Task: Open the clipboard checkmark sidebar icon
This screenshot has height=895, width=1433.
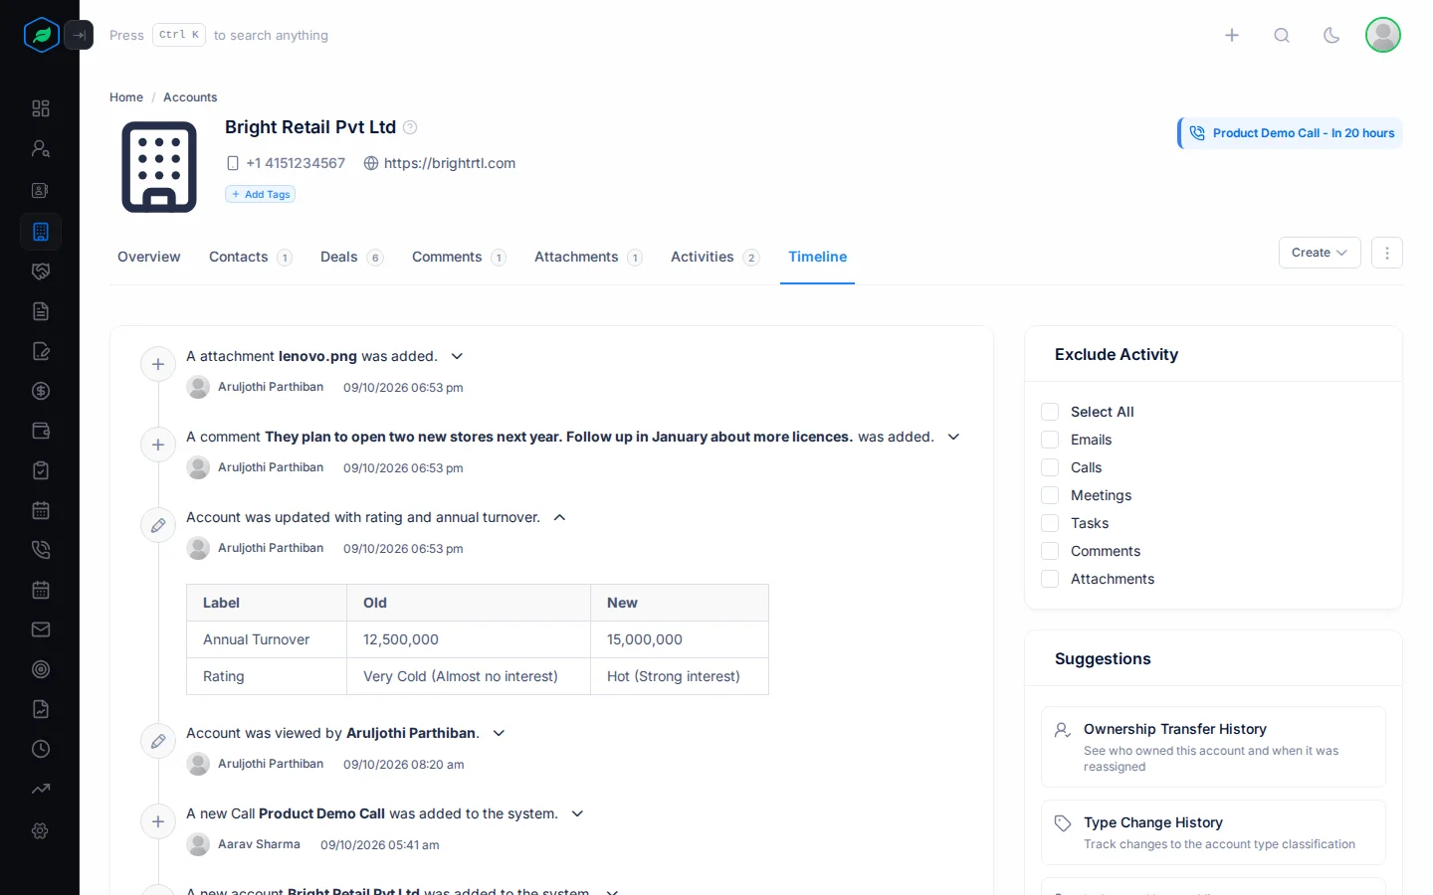Action: [x=41, y=470]
